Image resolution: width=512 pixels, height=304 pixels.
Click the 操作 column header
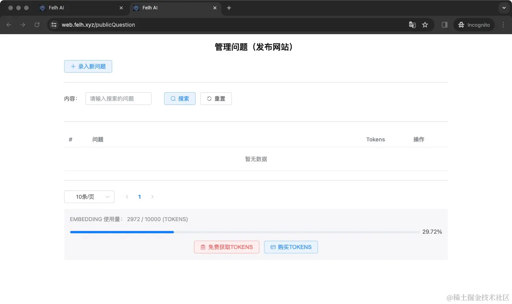pyautogui.click(x=419, y=139)
